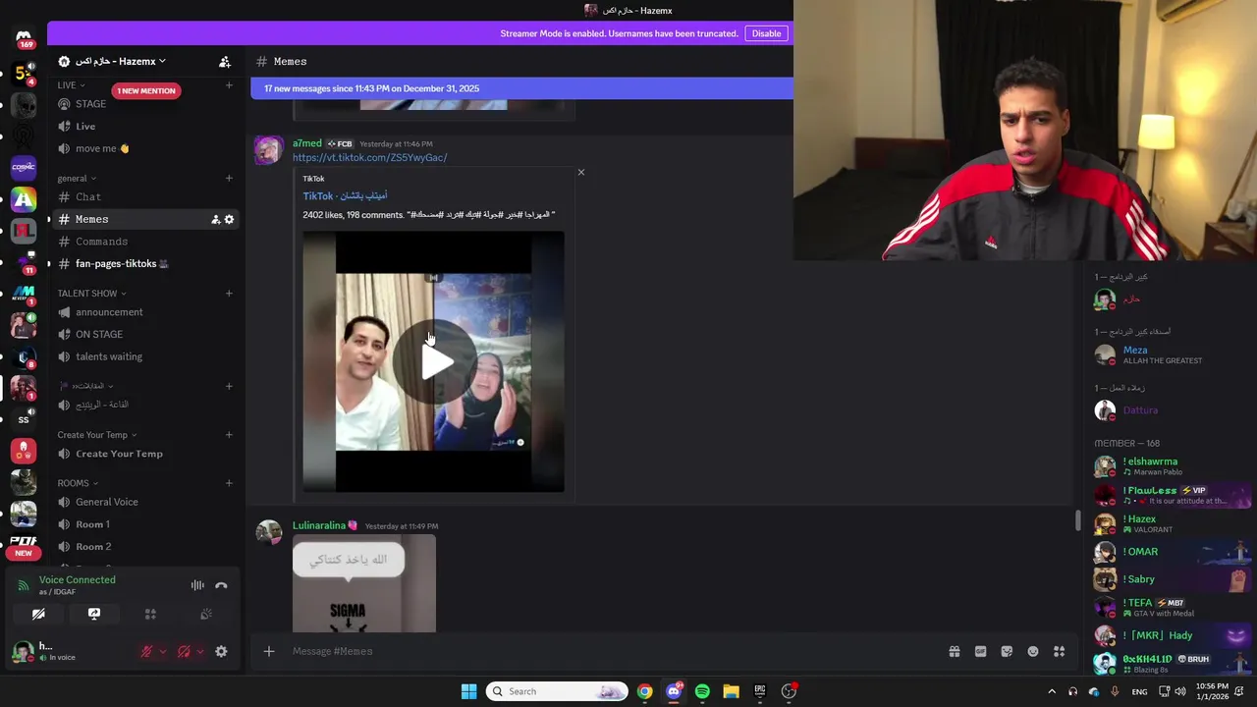Disable Streamer Mode
Screen dimensions: 1257x707
(766, 33)
